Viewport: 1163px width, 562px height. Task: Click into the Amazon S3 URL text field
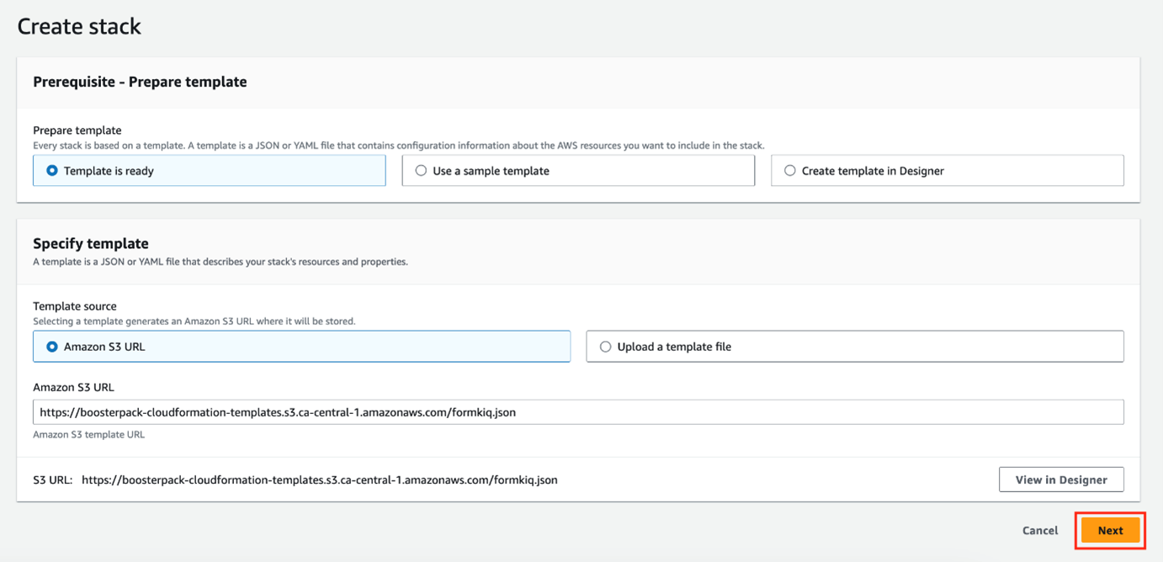pyautogui.click(x=577, y=412)
